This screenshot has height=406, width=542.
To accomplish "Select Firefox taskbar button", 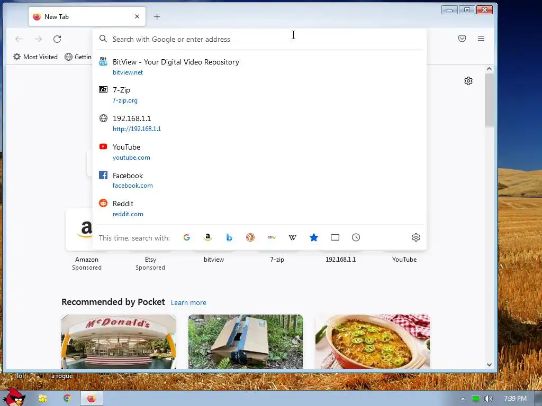I will coord(91,399).
